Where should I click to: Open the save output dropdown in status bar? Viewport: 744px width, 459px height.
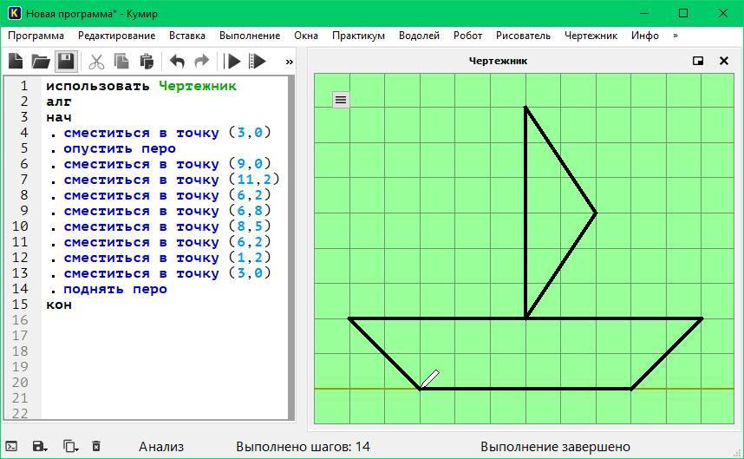tap(40, 446)
